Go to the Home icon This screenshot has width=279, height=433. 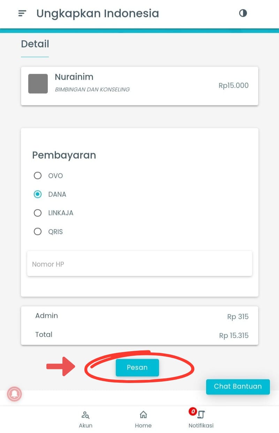(143, 415)
